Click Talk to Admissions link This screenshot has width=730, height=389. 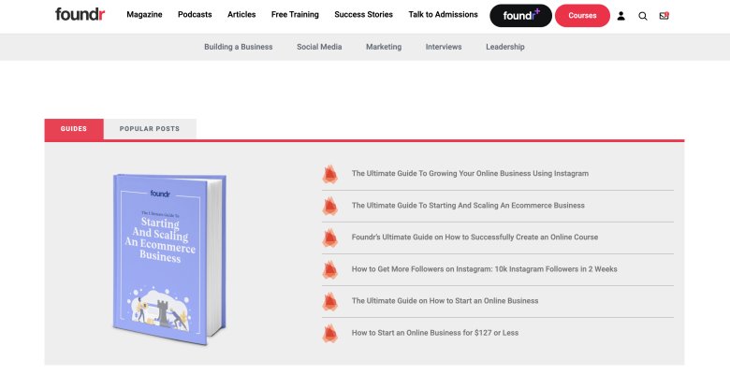444,14
